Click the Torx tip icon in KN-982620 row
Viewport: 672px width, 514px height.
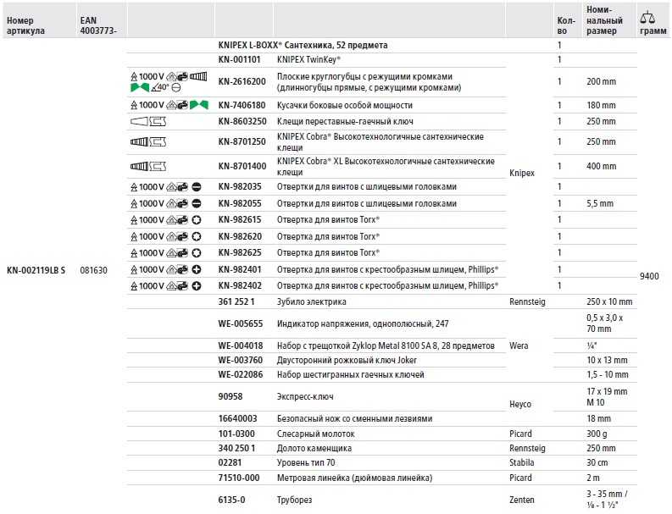tap(197, 236)
